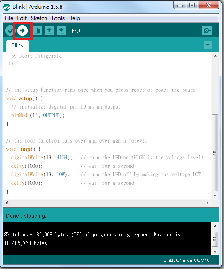This screenshot has width=224, height=269.
Task: Click the horizontal scrollbar right arrow
Action: (208, 203)
